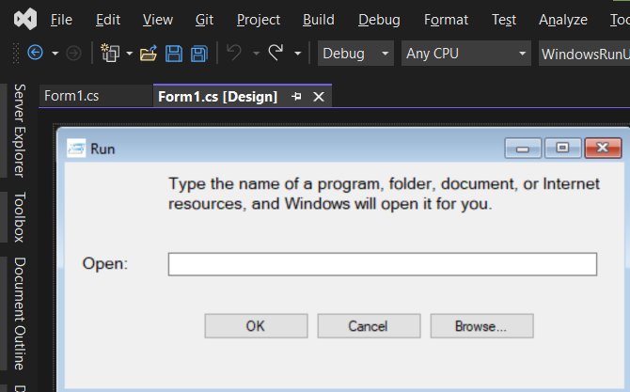Open the Format menu

tap(446, 20)
